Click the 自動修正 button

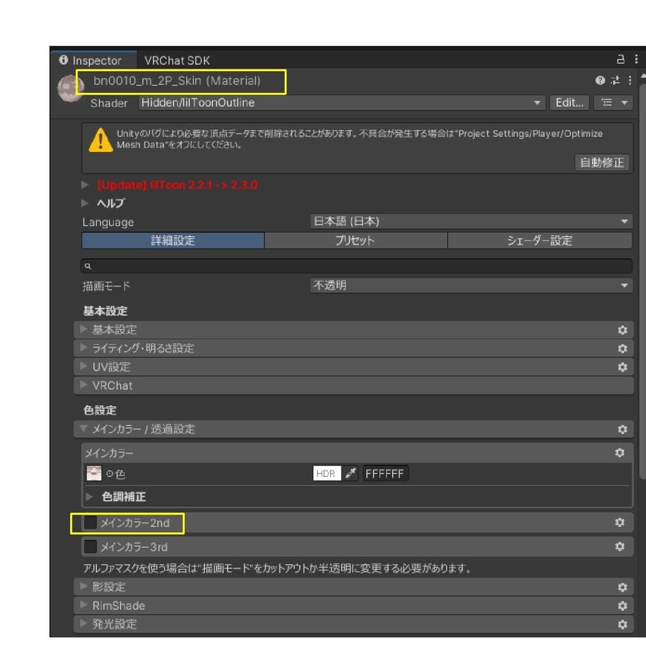click(602, 163)
